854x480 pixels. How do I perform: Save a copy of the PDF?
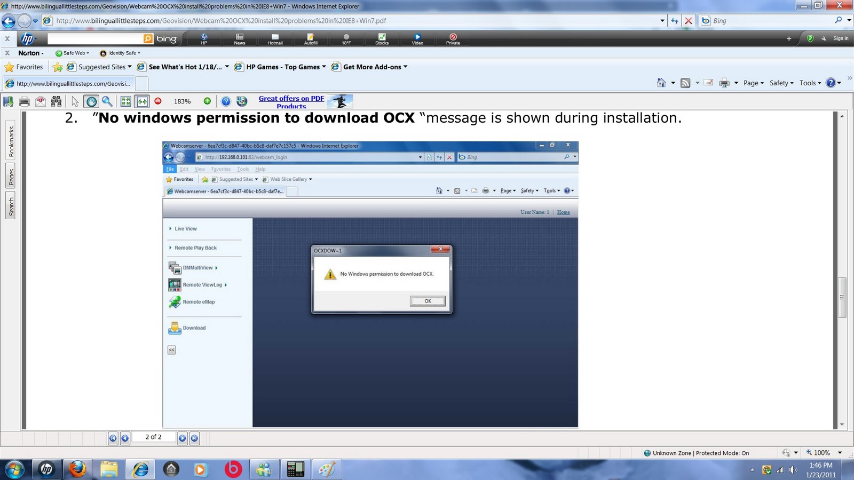tap(8, 101)
